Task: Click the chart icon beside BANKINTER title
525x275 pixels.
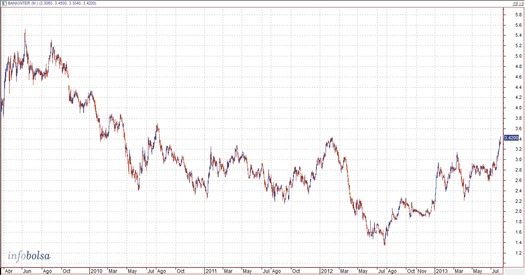Action: tap(4, 3)
